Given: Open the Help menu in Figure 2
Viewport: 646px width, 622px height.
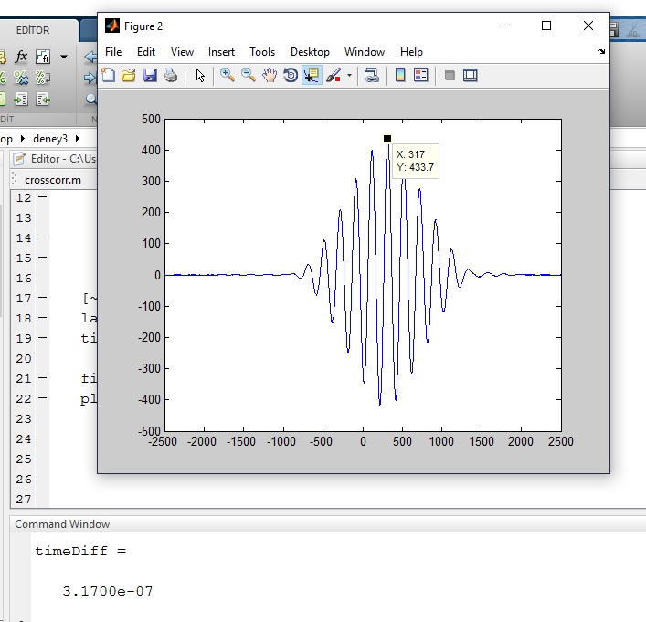Looking at the screenshot, I should pos(411,52).
